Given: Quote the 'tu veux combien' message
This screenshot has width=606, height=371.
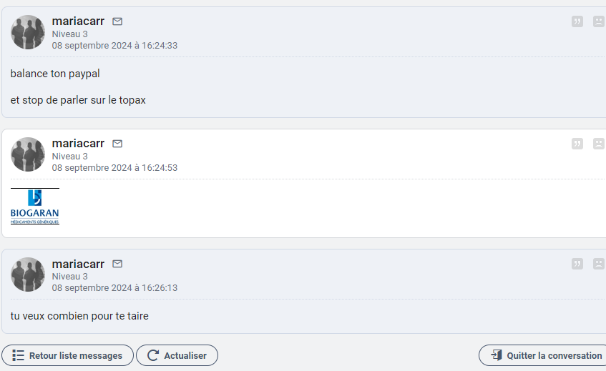Looking at the screenshot, I should 577,264.
